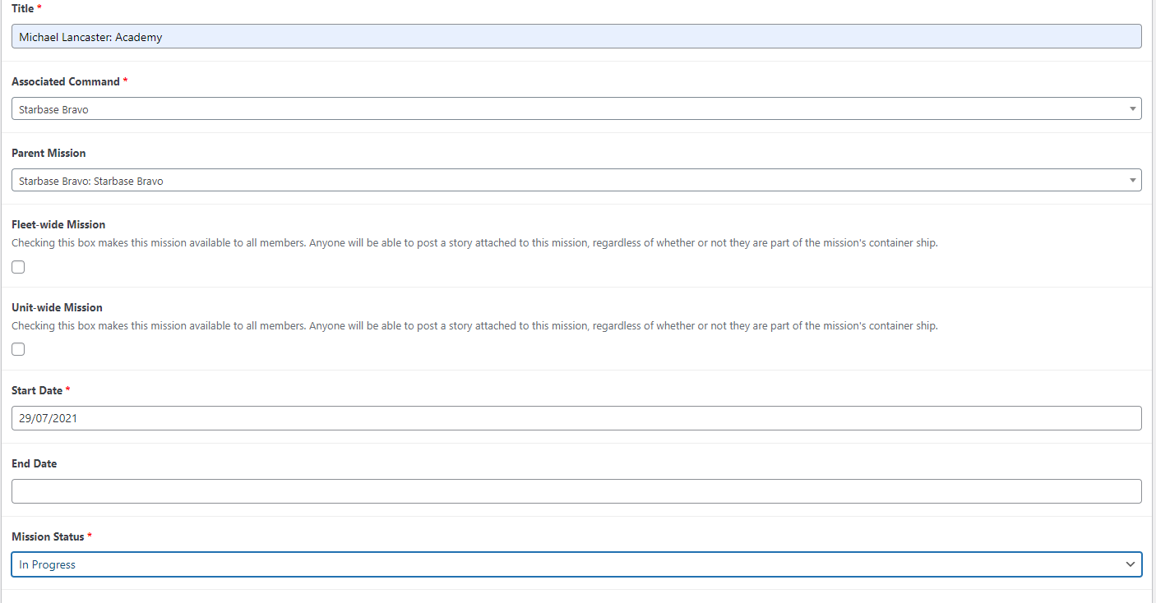The image size is (1156, 603).
Task: Click the help description under Fleet-wide Mission
Action: coord(474,243)
